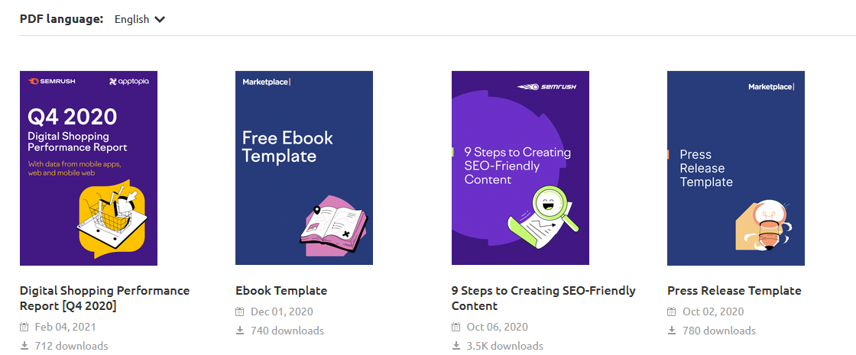The image size is (856, 355).
Task: Click download icon beside 3.5K downloads
Action: (x=456, y=346)
